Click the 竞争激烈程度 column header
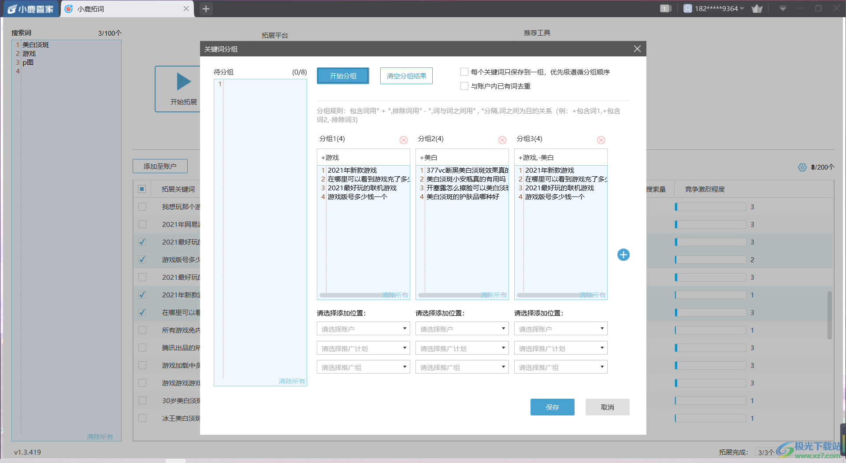 pyautogui.click(x=705, y=189)
